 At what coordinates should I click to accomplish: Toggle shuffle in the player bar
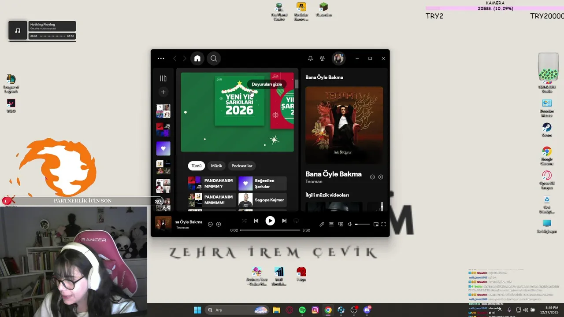coord(244,221)
